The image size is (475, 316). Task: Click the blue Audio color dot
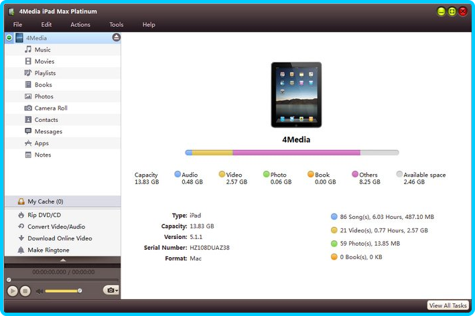pos(178,174)
